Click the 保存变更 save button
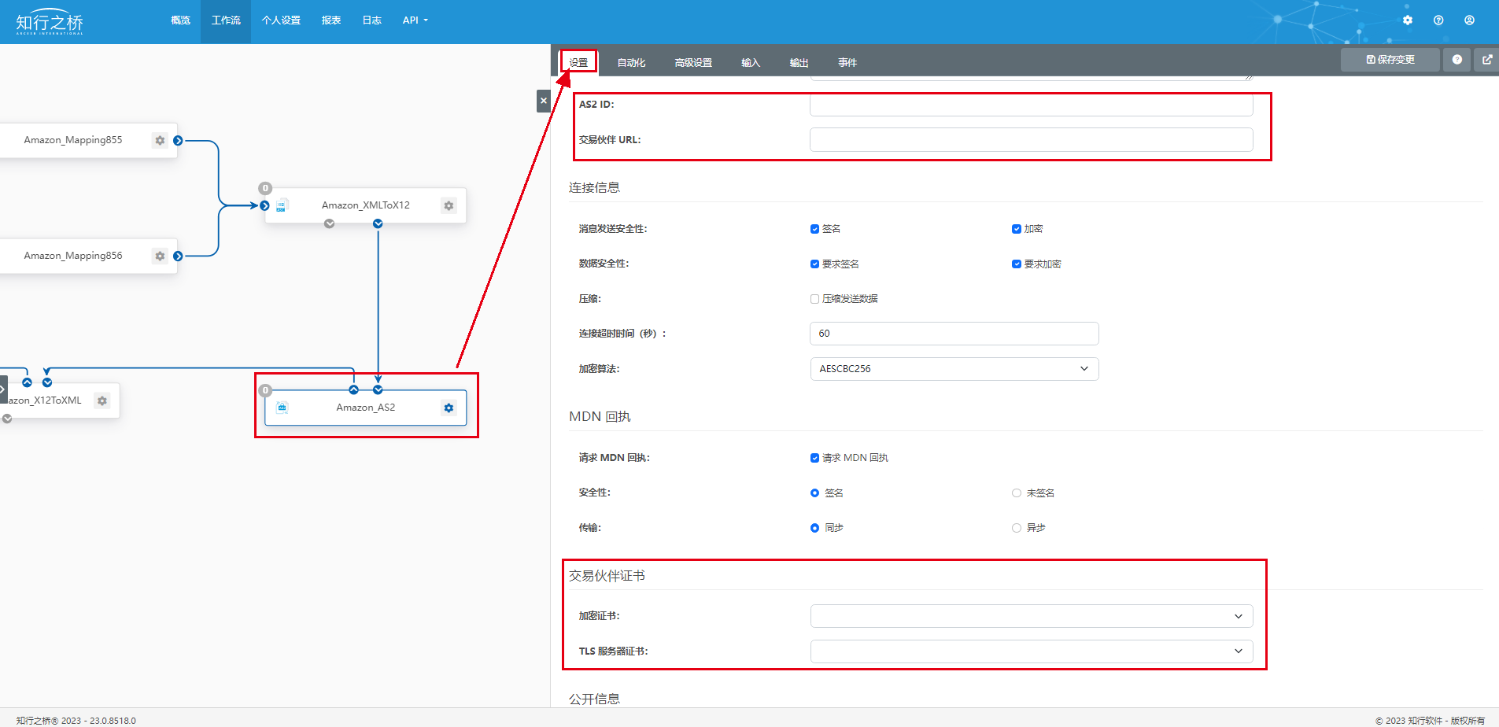Screen dimensions: 1499x727 (1390, 60)
